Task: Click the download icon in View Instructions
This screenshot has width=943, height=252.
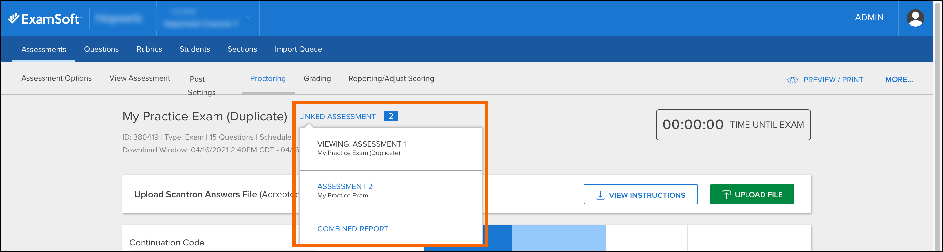Action: [600, 195]
